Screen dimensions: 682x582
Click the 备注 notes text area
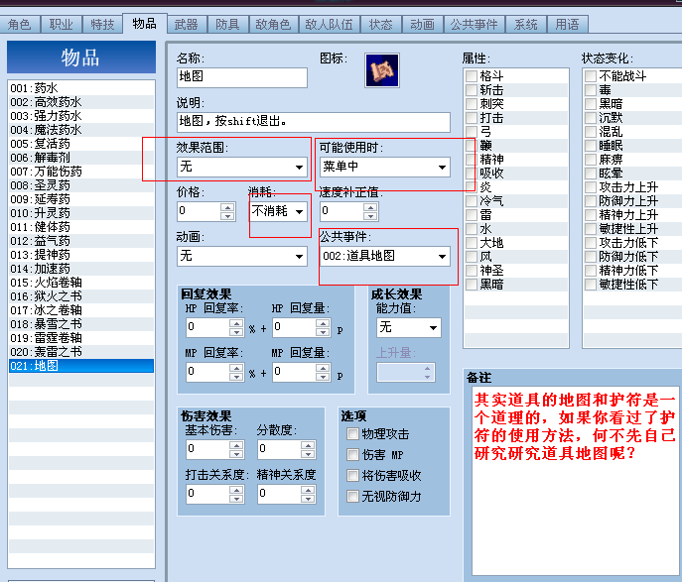click(577, 480)
